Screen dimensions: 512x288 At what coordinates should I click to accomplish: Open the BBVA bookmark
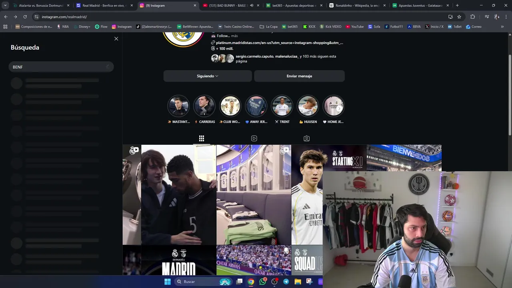[414, 27]
